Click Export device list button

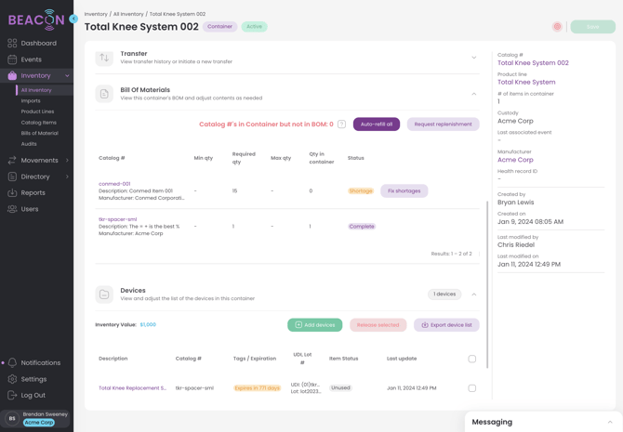point(446,325)
